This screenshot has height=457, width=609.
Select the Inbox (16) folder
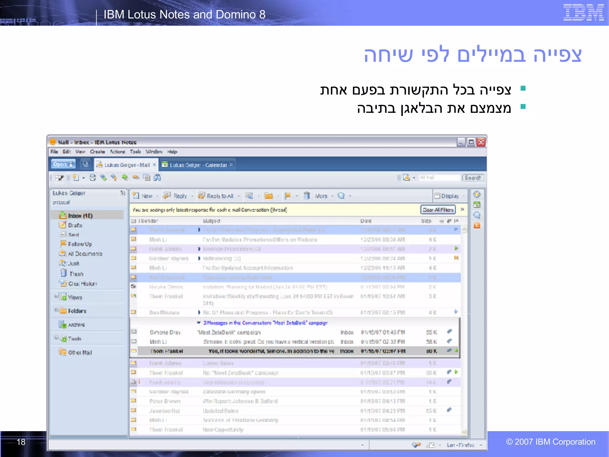coord(87,215)
